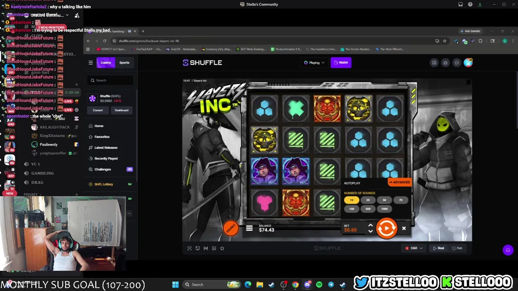Open the Playing balance dropdown

click(314, 63)
